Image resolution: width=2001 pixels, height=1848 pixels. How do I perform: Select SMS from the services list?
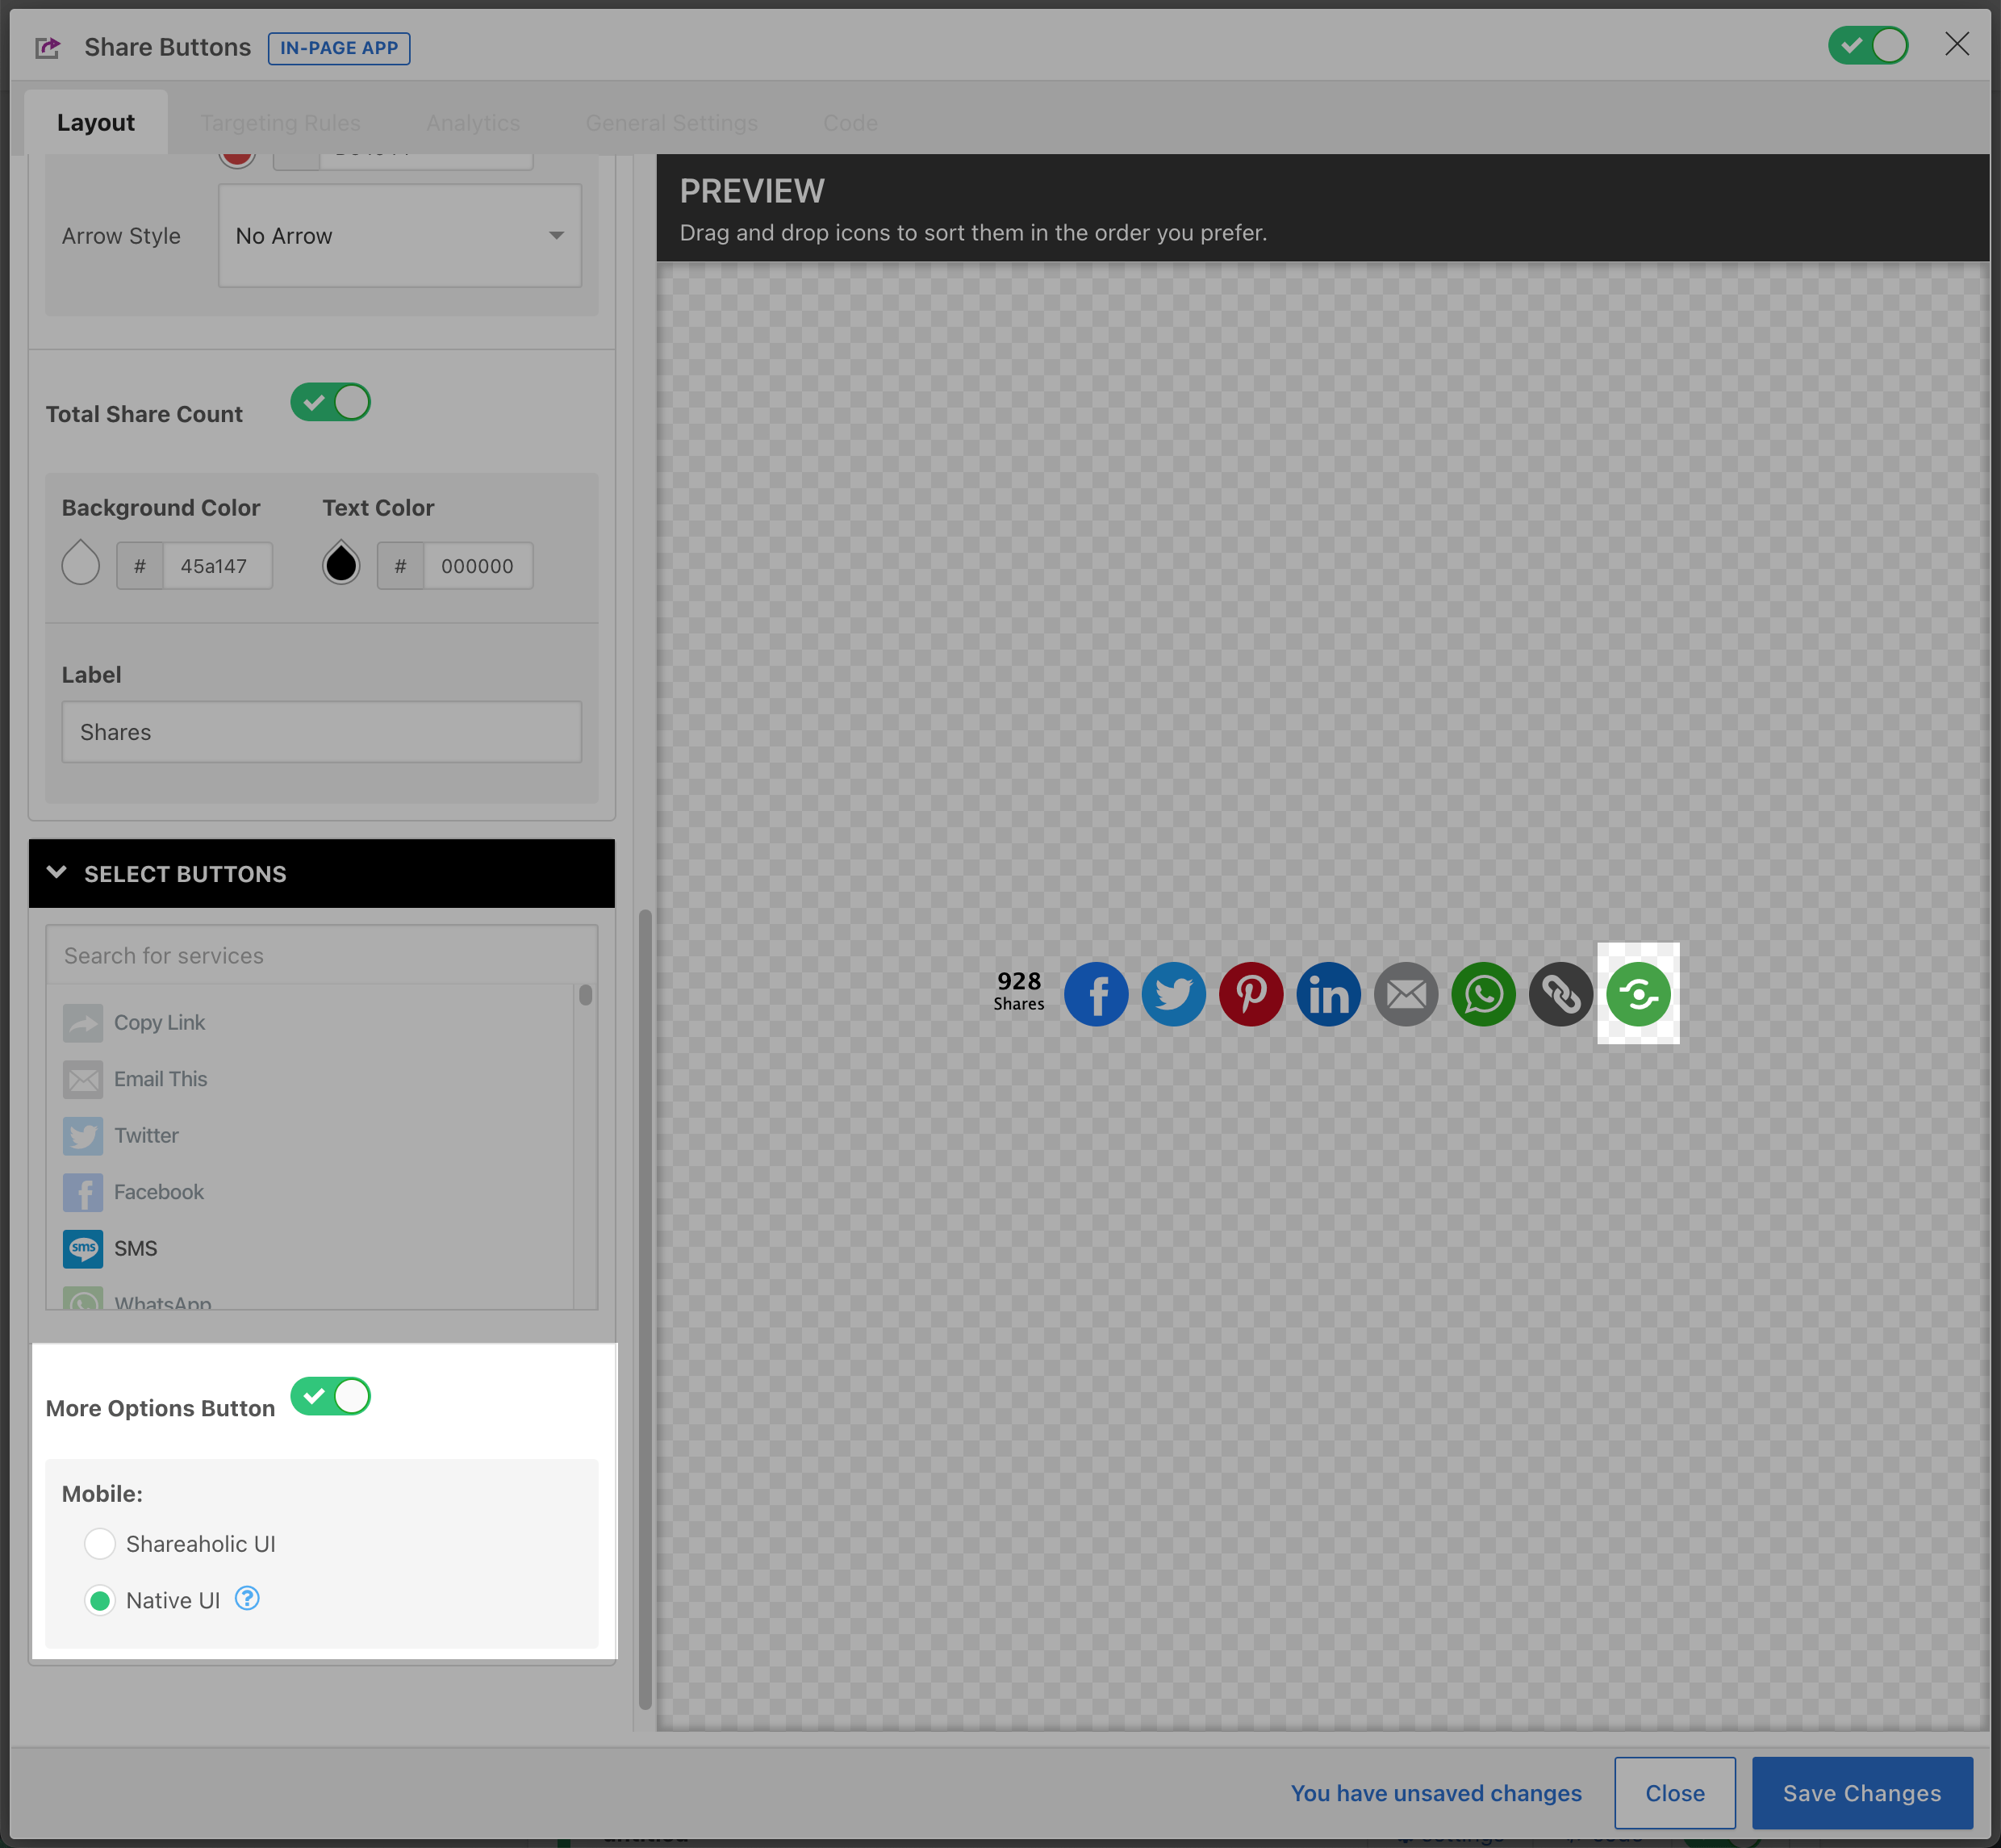pos(135,1248)
